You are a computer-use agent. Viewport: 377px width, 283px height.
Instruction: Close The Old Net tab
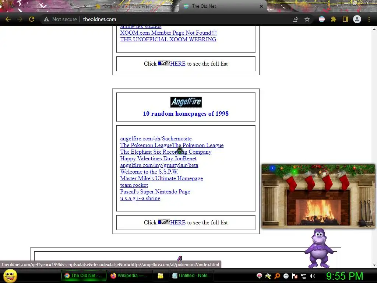point(261,6)
